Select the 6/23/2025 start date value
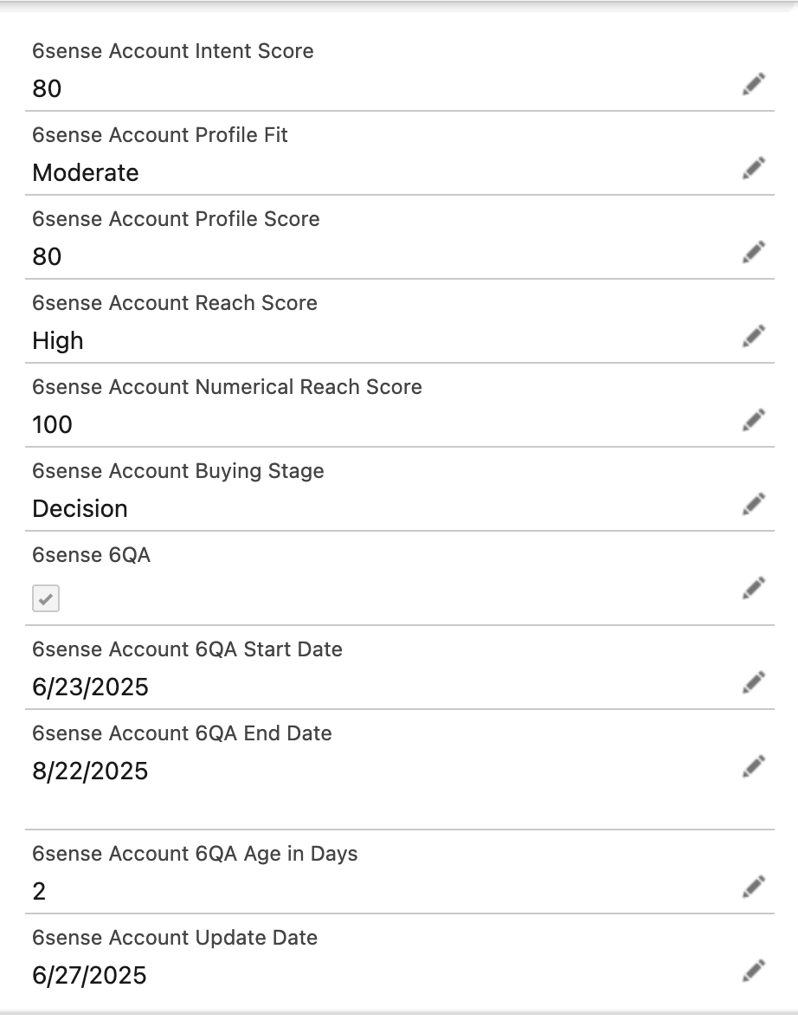Image resolution: width=798 pixels, height=1020 pixels. [x=90, y=688]
